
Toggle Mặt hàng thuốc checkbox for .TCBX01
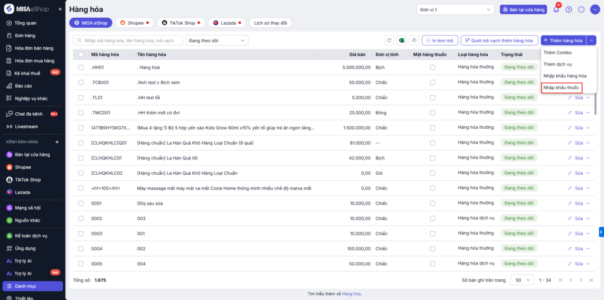tap(432, 83)
